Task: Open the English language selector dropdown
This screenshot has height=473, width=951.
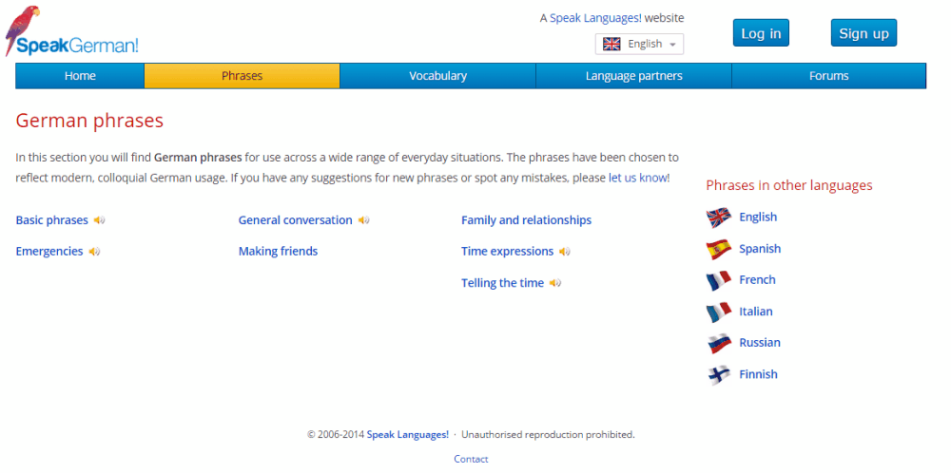Action: point(639,45)
